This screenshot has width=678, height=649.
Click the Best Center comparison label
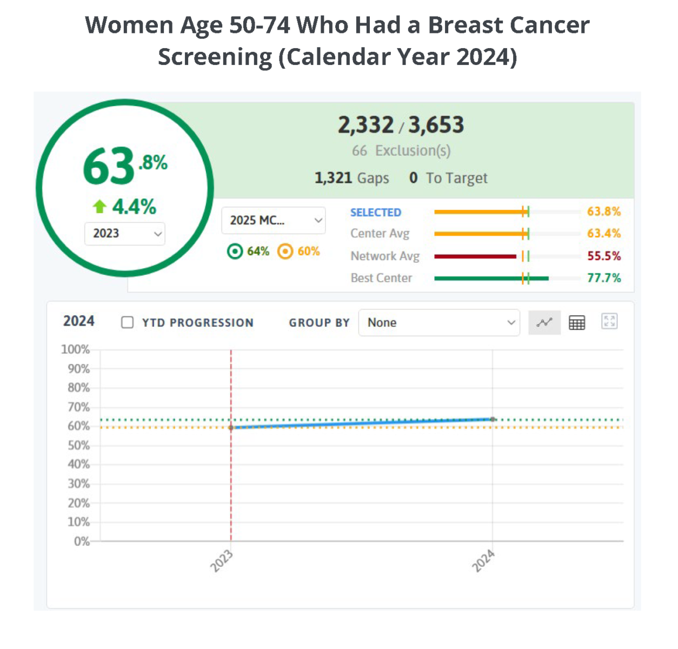[x=381, y=278]
